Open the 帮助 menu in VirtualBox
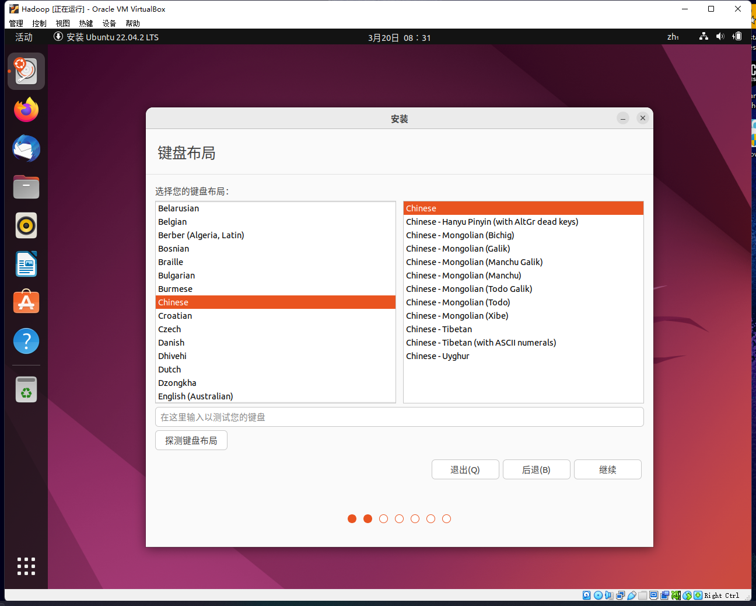The height and width of the screenshot is (606, 756). click(133, 23)
